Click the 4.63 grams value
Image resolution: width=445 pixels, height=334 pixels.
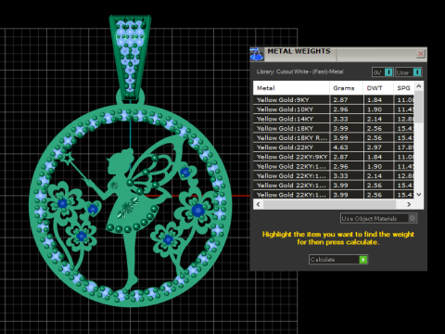340,148
